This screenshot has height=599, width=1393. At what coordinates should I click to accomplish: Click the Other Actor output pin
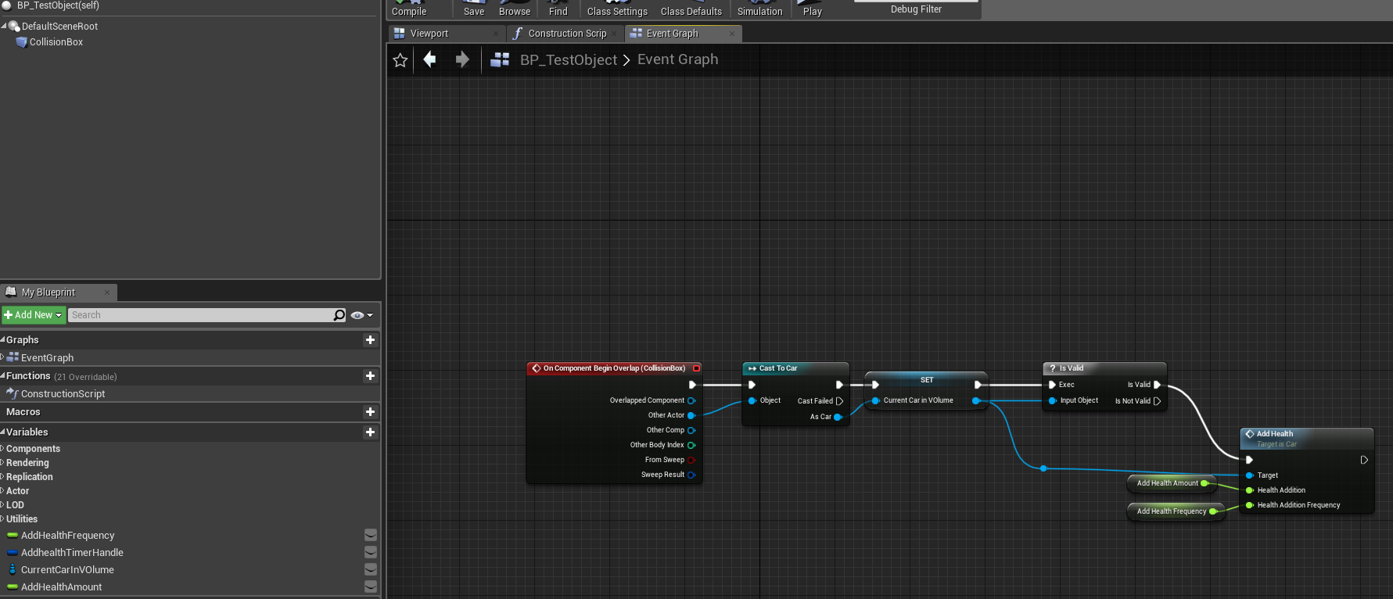pos(691,415)
